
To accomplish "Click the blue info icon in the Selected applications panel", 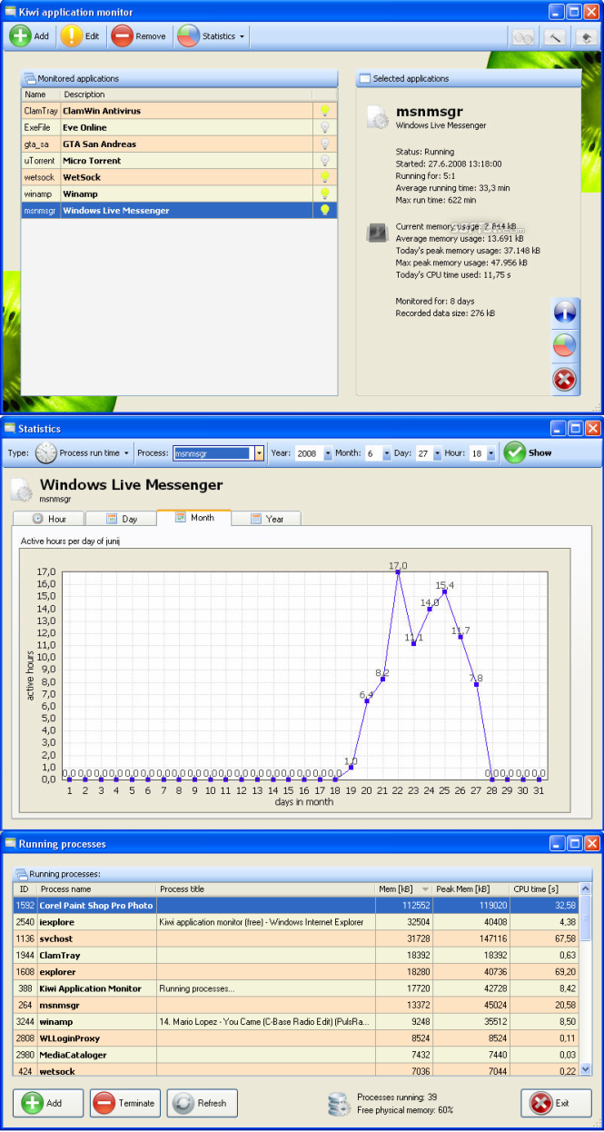I will (565, 313).
